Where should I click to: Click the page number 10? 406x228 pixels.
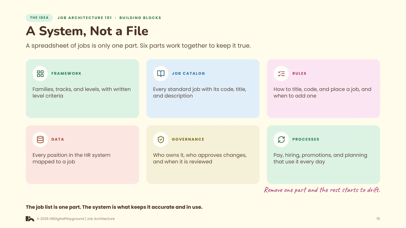tap(378, 219)
